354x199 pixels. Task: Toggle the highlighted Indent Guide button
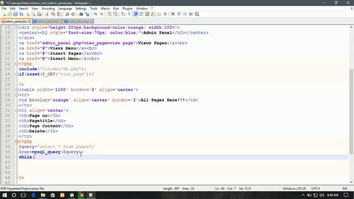tap(135, 14)
